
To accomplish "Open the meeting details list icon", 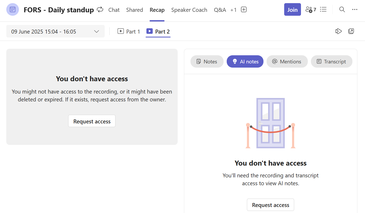I will pyautogui.click(x=323, y=10).
